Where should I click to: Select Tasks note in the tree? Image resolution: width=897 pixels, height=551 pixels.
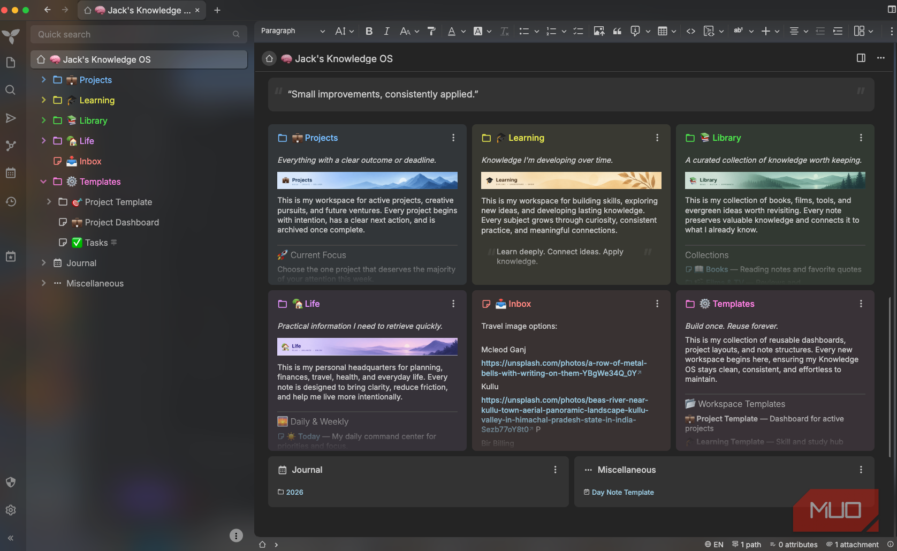(96, 243)
